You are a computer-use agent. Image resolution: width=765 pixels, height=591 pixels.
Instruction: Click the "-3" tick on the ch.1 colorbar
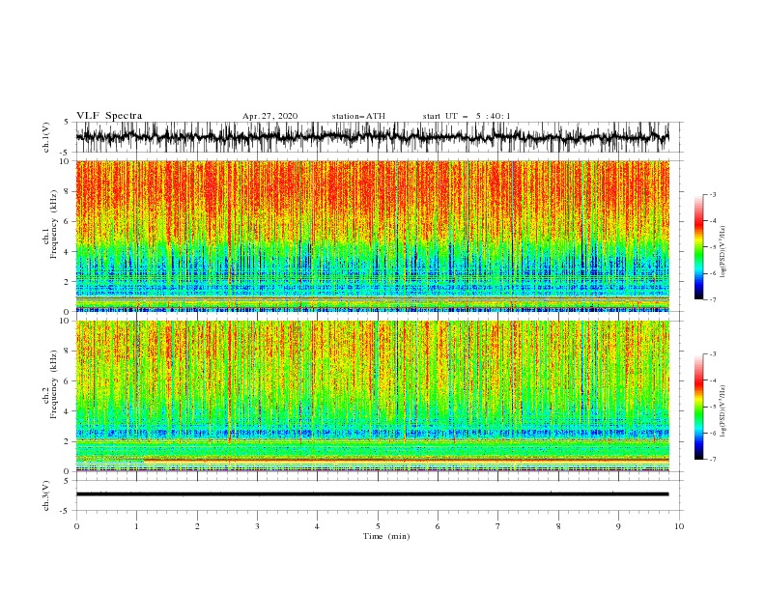pos(713,194)
